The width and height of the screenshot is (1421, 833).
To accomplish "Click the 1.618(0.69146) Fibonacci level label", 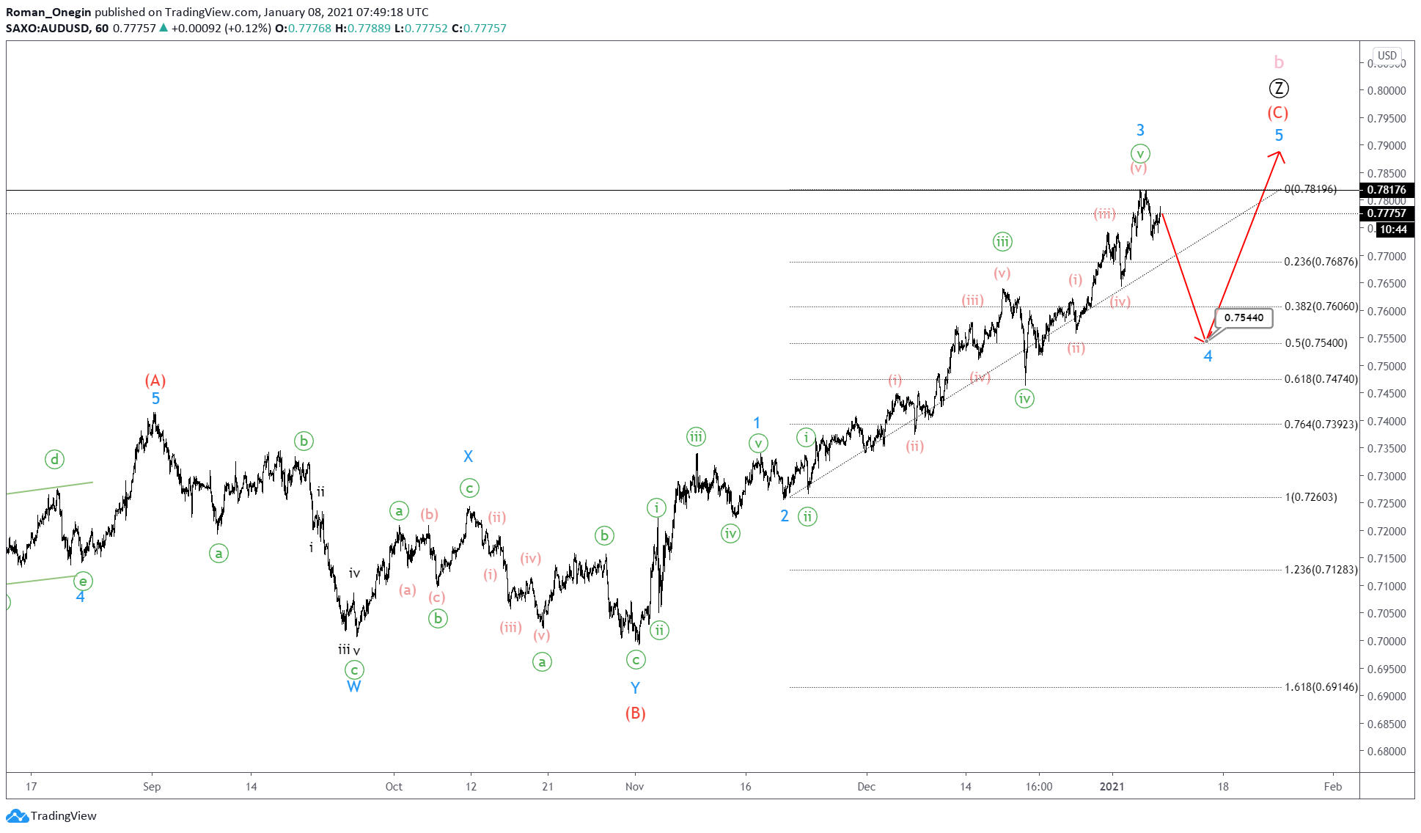I will tap(1321, 687).
